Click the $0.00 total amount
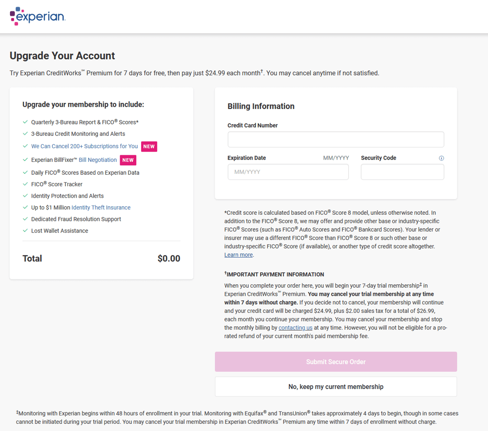The image size is (488, 431). point(169,259)
